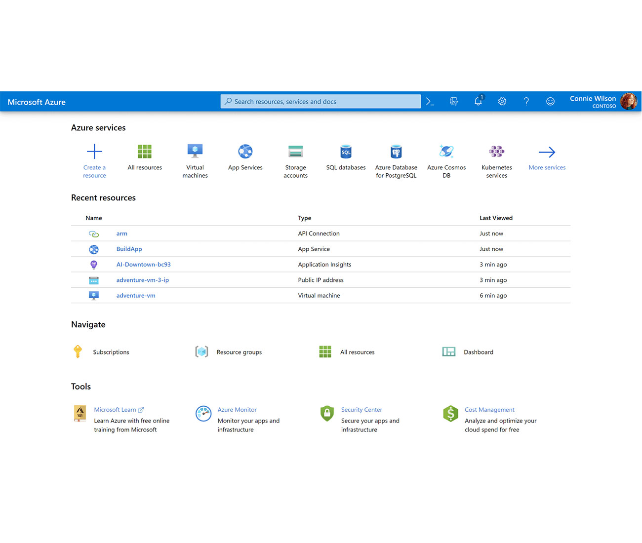Click the Microsoft Learn 101 icon
This screenshot has width=642, height=543.
pos(80,413)
